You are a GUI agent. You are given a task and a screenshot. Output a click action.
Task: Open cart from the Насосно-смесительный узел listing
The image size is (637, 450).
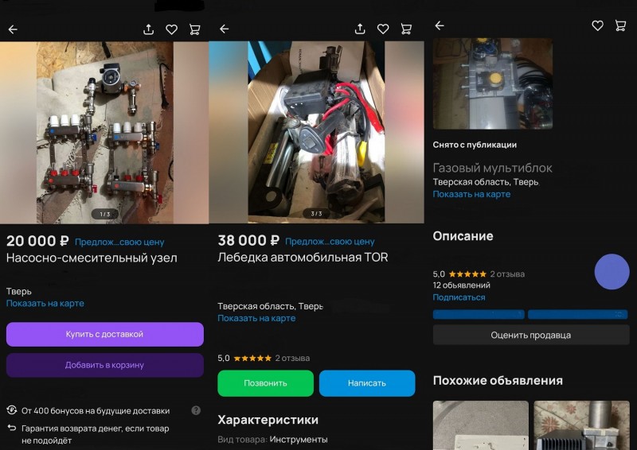click(194, 29)
